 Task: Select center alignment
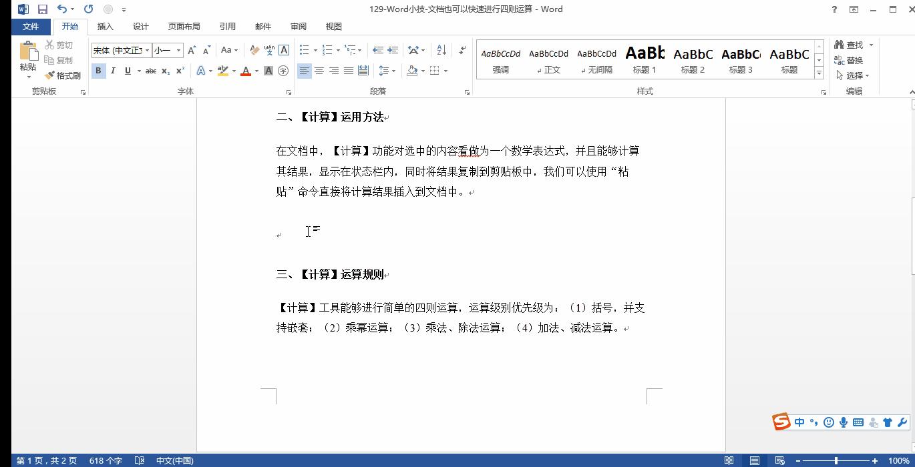click(319, 71)
